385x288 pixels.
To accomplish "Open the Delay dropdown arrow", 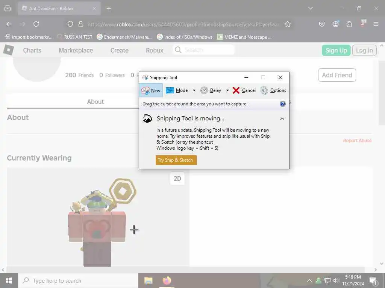I will pos(227,90).
